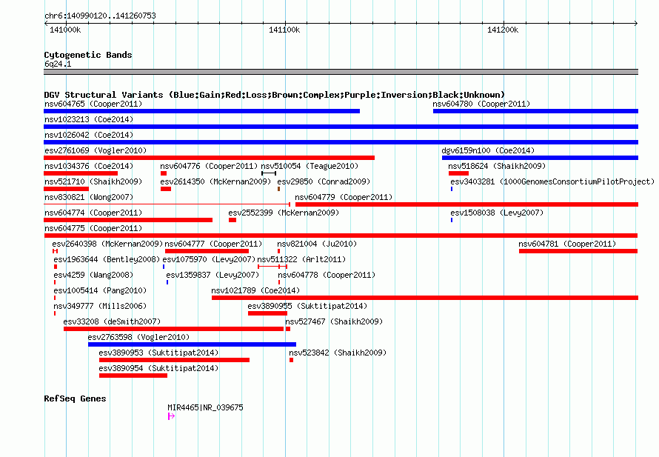The image size is (659, 457).
Task: Select the nsv604765 blue gain bar
Action: click(x=201, y=111)
